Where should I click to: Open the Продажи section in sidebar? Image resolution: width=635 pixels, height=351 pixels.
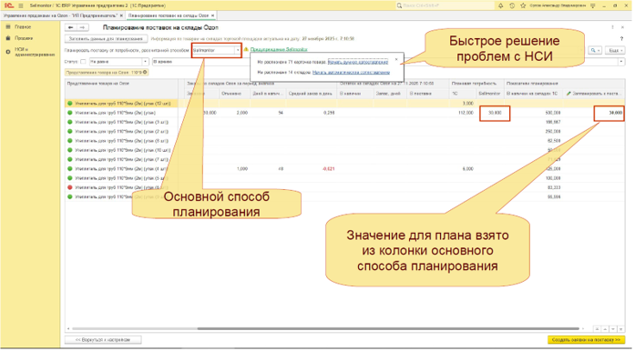(24, 38)
